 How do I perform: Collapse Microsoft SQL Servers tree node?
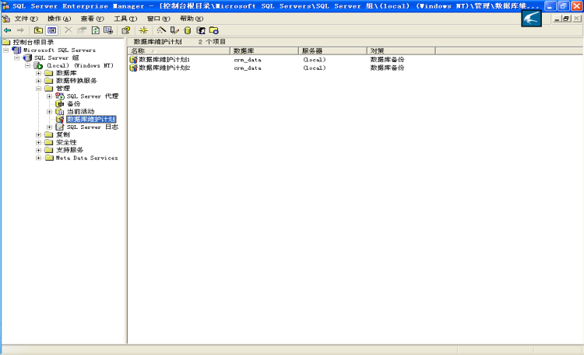(6, 50)
